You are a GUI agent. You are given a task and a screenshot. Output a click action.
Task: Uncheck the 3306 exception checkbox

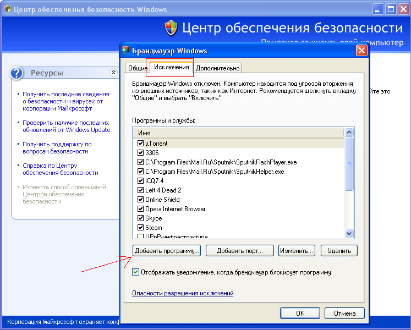pyautogui.click(x=140, y=152)
